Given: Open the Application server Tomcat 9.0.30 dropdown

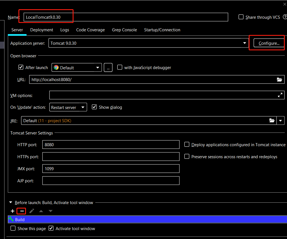Looking at the screenshot, I should pyautogui.click(x=148, y=43).
